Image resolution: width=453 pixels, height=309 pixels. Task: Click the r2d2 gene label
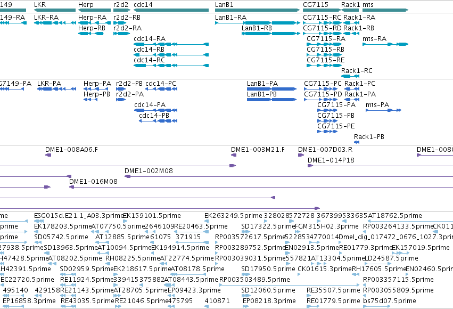point(121,5)
